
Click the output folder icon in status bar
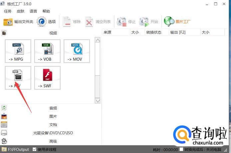4,149
